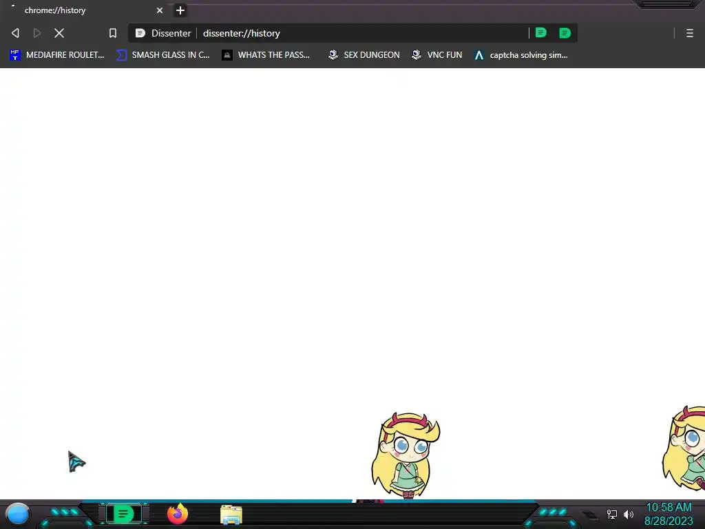705x529 pixels.
Task: Click the forward navigation arrow
Action: (x=37, y=33)
